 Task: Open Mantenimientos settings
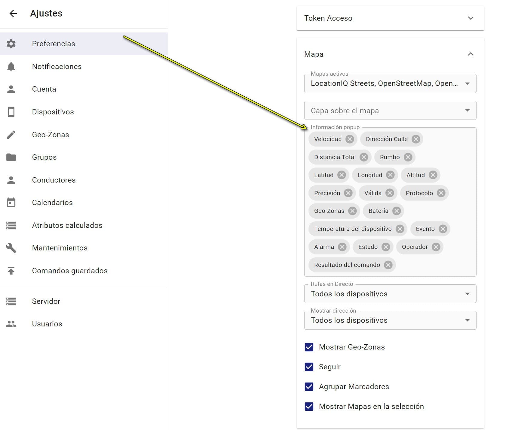click(84, 248)
